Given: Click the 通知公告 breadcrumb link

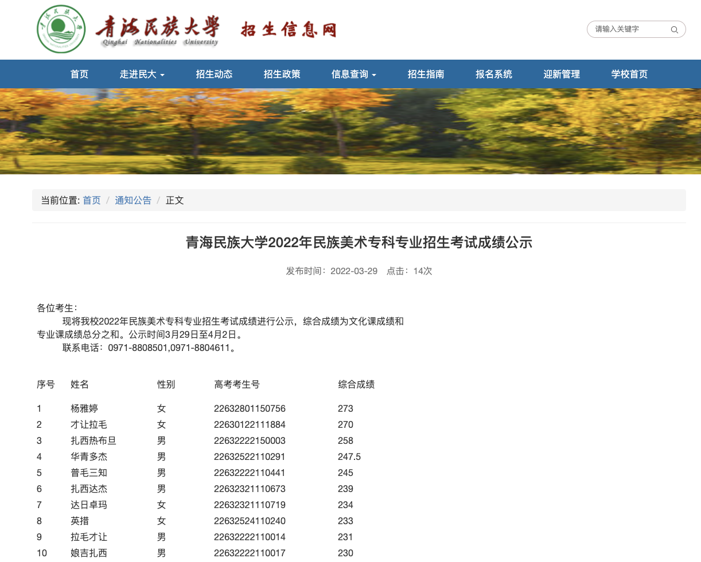Looking at the screenshot, I should 133,200.
